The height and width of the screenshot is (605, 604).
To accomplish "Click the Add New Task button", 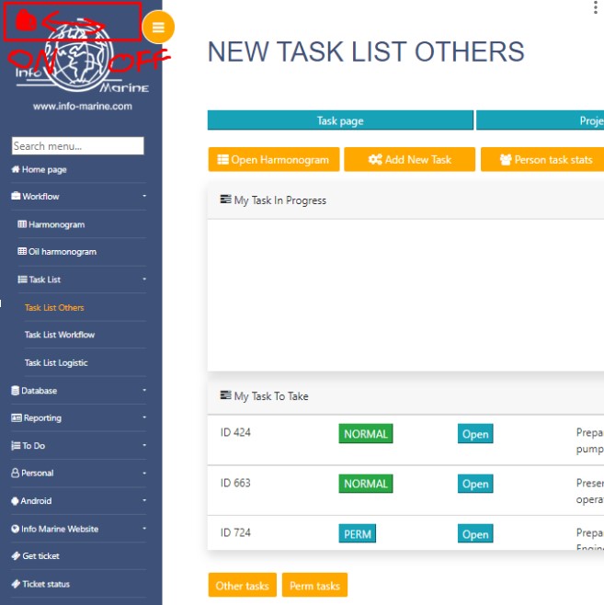I will click(x=410, y=159).
